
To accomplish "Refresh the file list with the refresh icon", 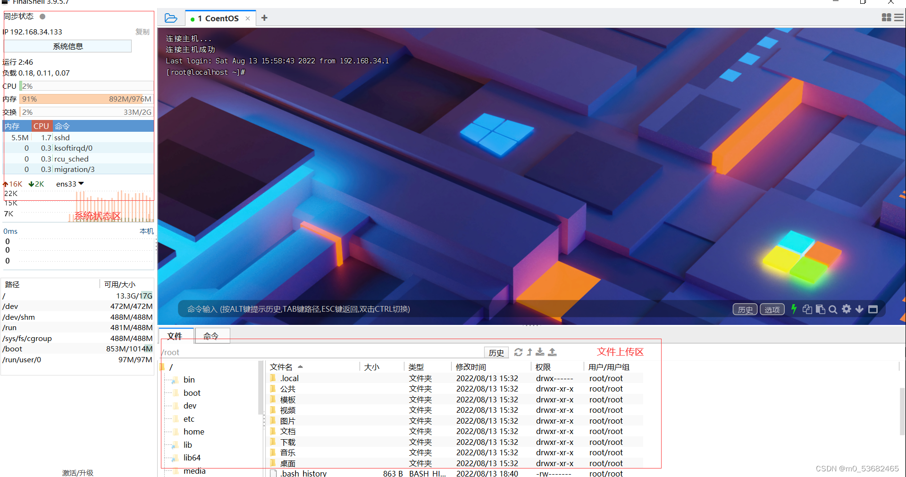I will click(518, 352).
